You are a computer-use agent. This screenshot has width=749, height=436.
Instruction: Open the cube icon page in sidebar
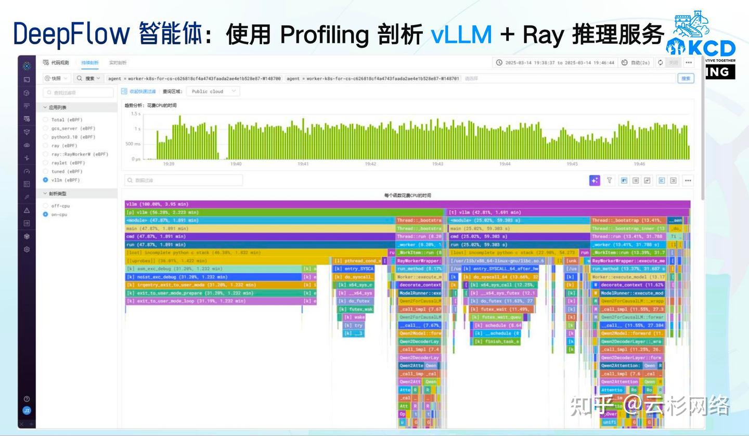coord(27,93)
